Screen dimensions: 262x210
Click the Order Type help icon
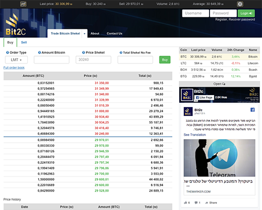pyautogui.click(x=7, y=52)
